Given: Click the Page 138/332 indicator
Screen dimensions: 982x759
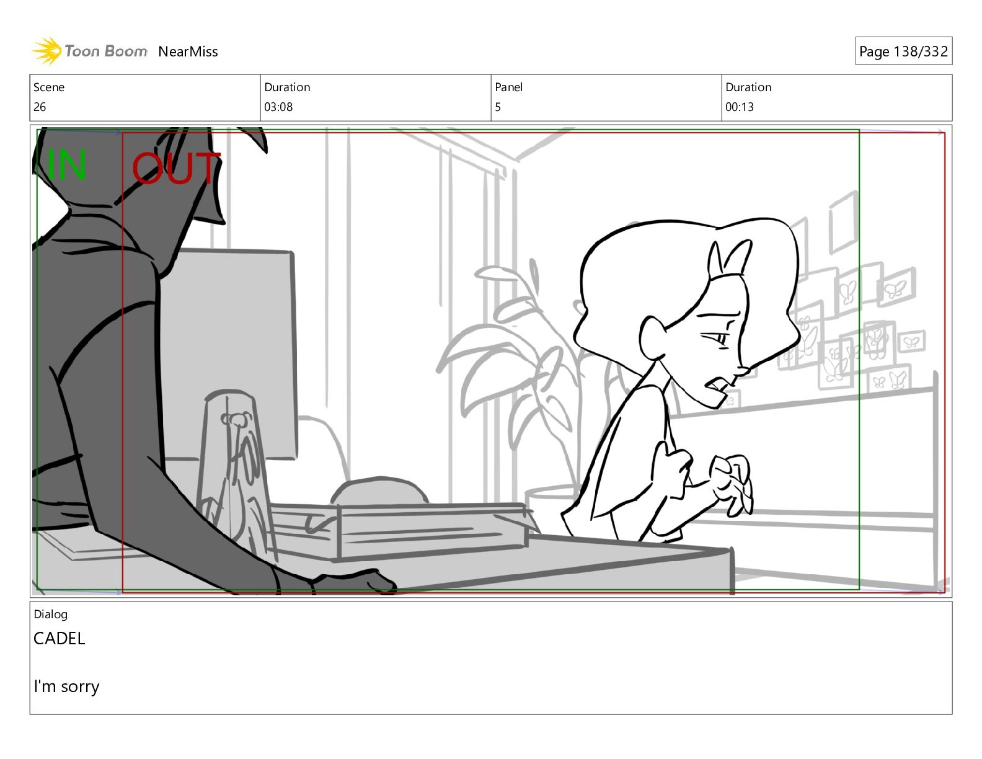Looking at the screenshot, I should point(903,51).
